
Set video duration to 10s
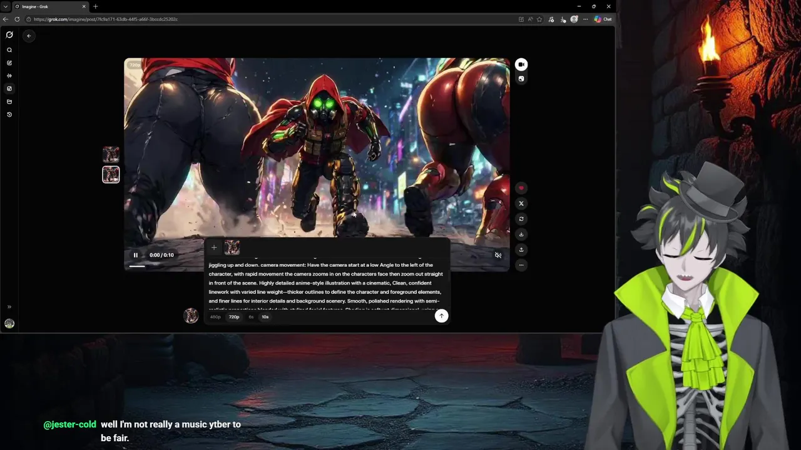[x=265, y=317]
